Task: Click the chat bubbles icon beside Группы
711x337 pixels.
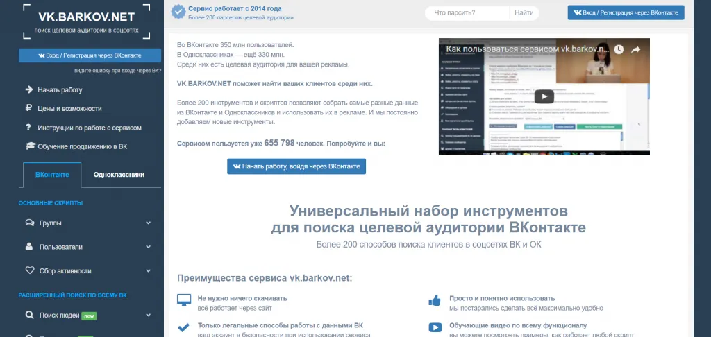Action: tap(30, 223)
